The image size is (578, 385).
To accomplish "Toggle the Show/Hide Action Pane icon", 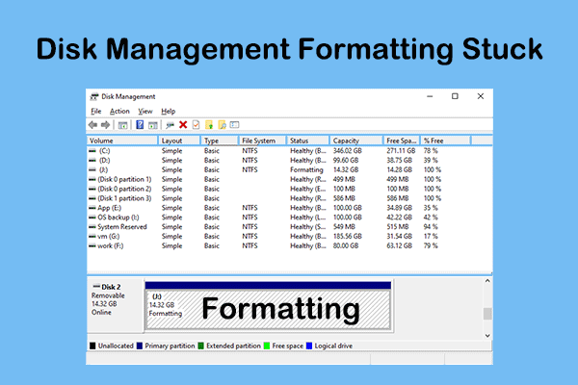I will coord(152,125).
